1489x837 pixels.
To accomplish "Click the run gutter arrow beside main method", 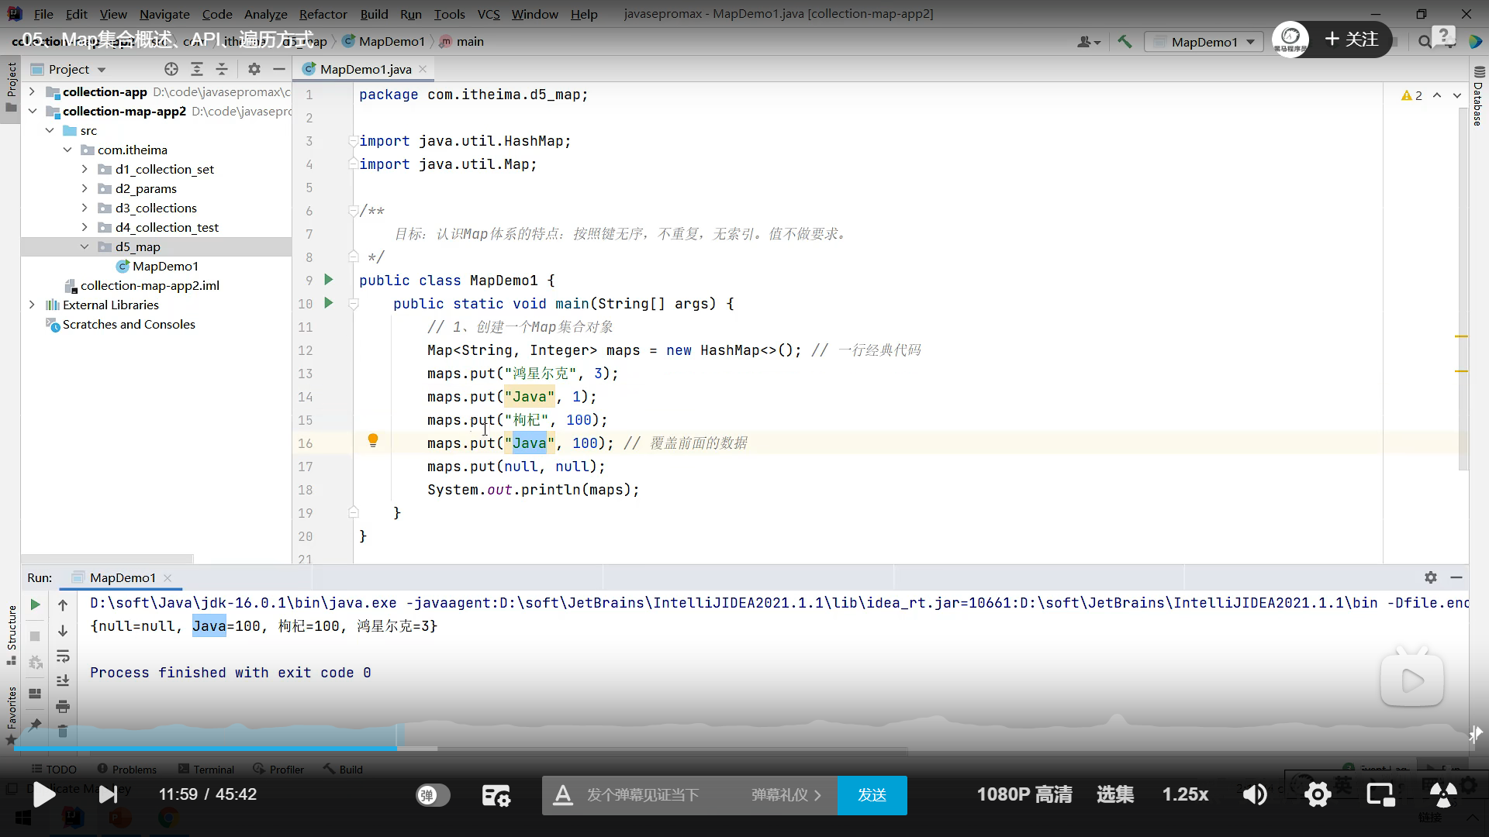I will click(x=328, y=303).
